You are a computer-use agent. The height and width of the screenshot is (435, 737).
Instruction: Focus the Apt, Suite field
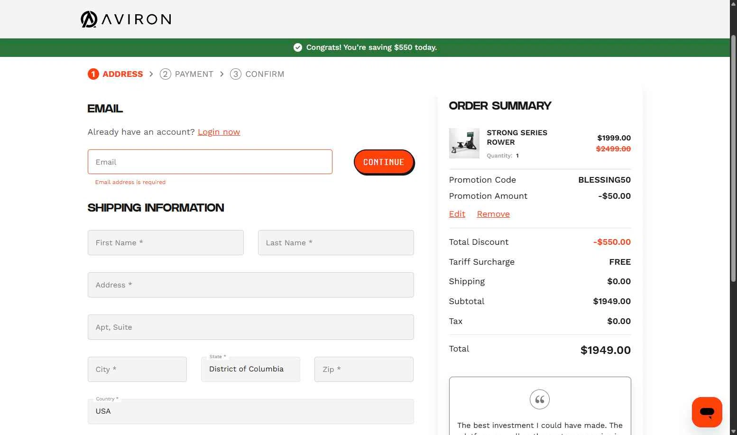click(x=251, y=327)
